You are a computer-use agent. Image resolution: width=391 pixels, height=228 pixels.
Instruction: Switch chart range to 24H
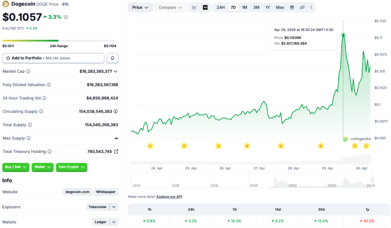220,7
